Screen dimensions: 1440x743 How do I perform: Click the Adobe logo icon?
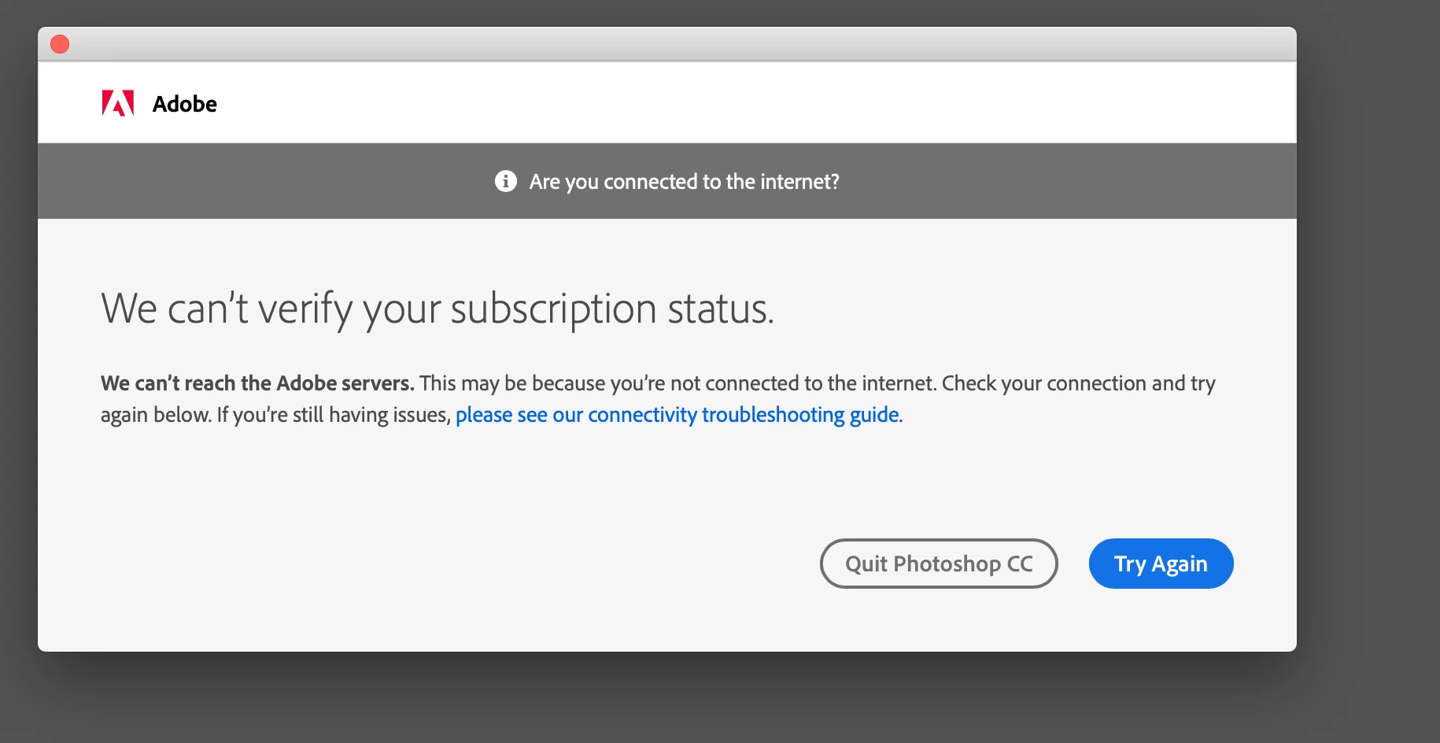click(118, 103)
